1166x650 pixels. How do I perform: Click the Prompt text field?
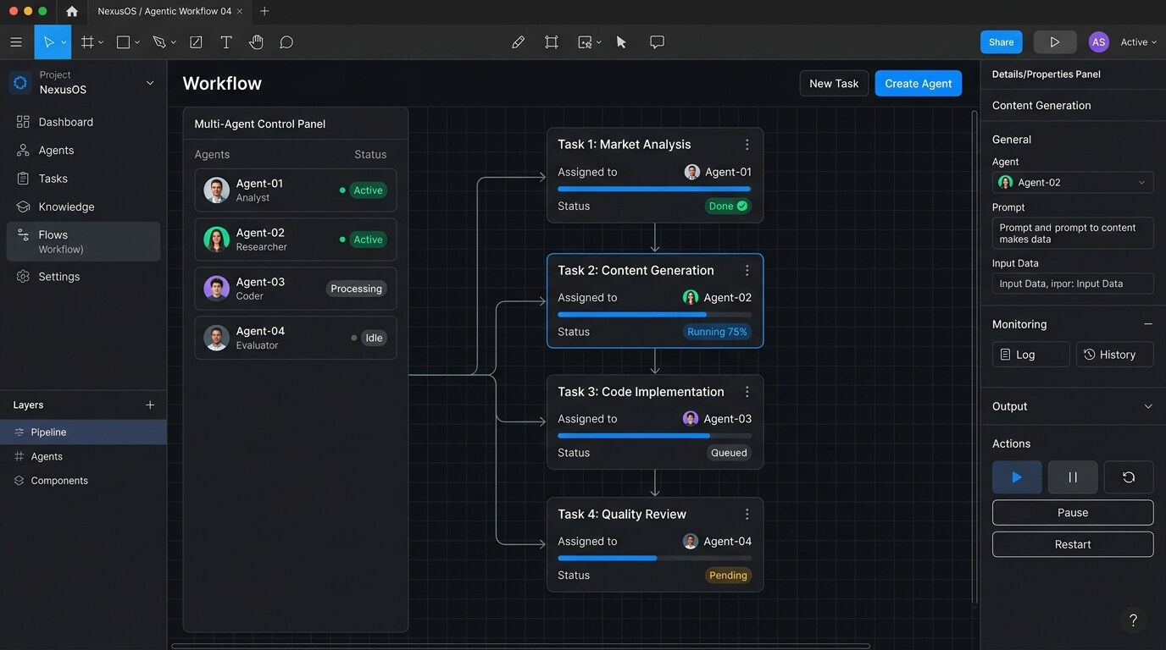click(1073, 234)
